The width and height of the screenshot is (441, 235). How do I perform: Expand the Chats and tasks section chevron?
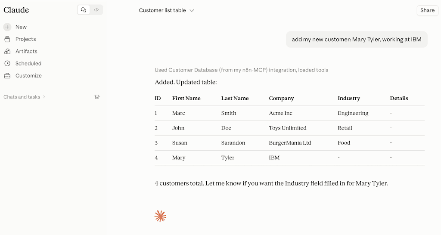pos(44,97)
